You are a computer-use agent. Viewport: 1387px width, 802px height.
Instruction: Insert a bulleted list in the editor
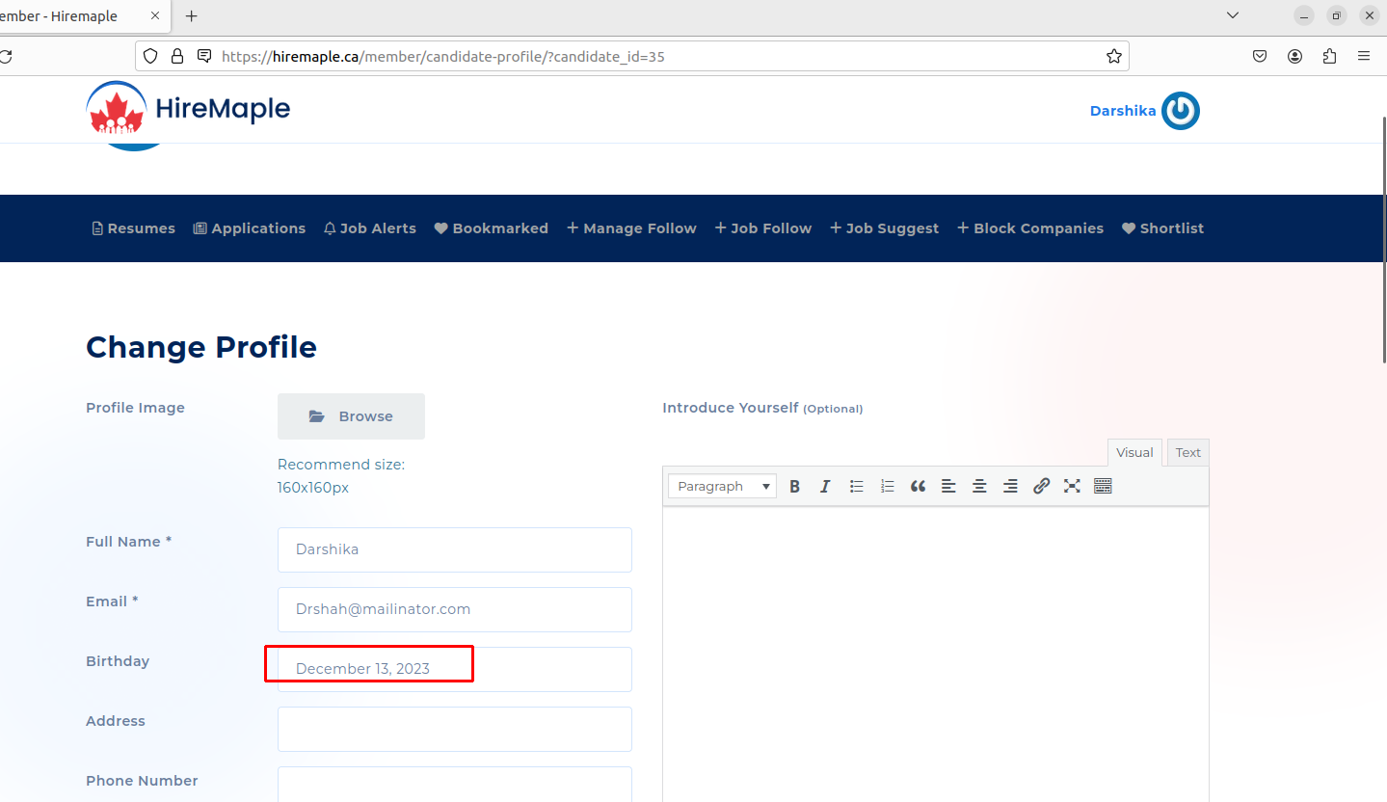click(x=856, y=487)
